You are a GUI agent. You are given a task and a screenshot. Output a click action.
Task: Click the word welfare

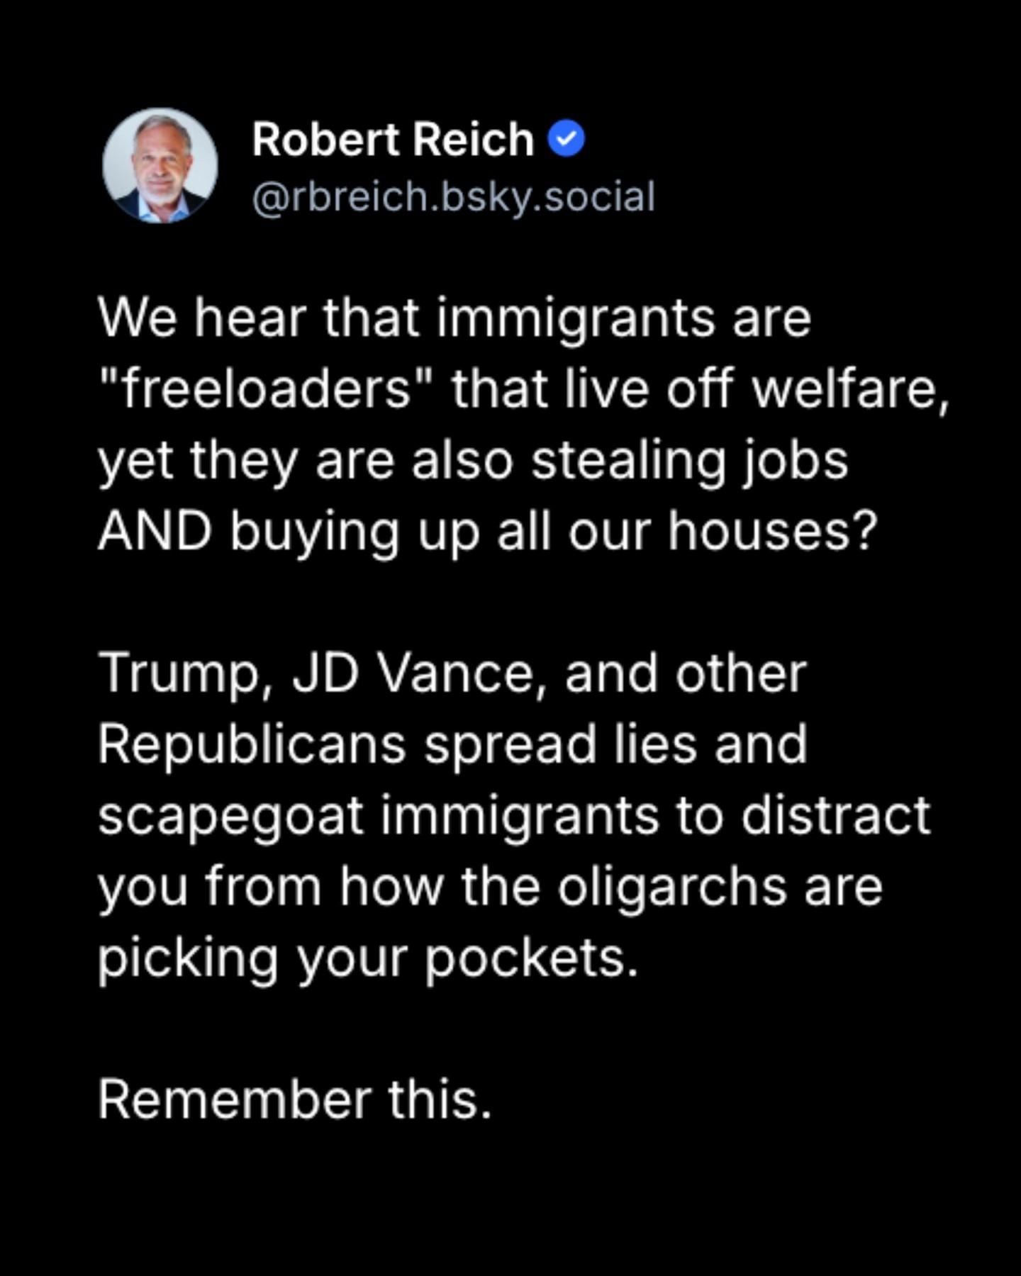[x=849, y=389]
